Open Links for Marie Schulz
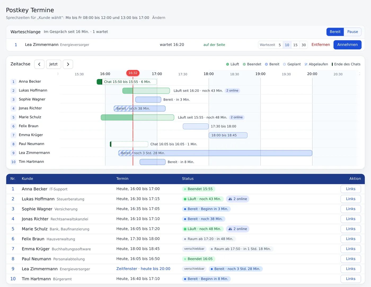Image resolution: width=371 pixels, height=287 pixels. (351, 229)
